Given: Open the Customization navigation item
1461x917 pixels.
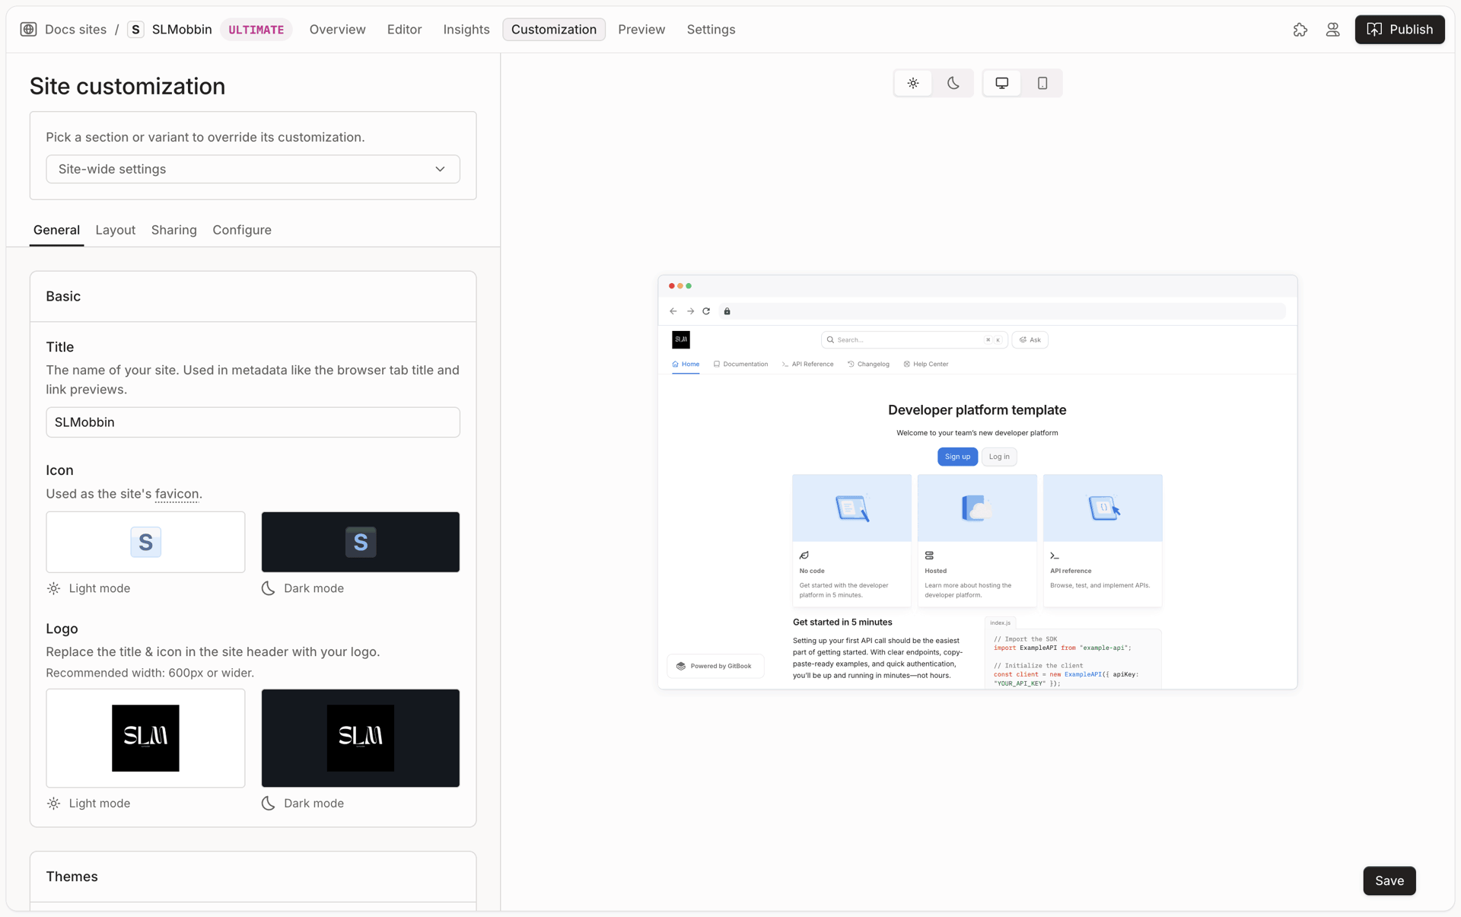Looking at the screenshot, I should point(554,30).
